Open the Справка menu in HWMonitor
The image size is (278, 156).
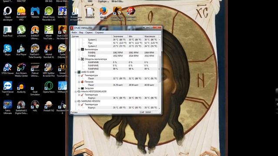click(99, 32)
